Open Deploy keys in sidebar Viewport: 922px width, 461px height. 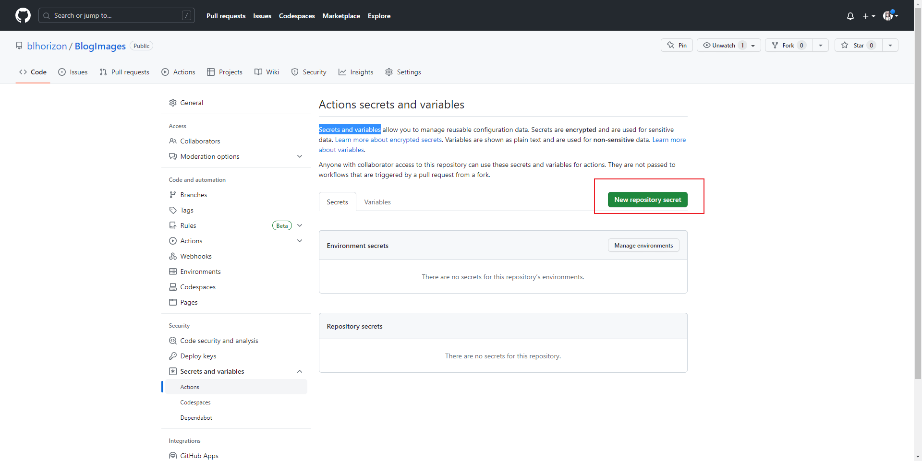click(198, 356)
